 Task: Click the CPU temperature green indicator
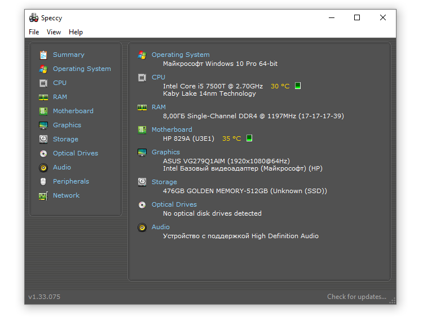click(x=298, y=86)
